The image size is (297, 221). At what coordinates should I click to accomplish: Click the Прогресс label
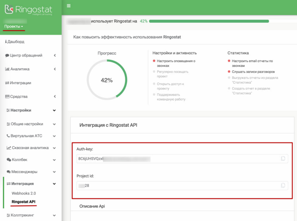point(107,53)
